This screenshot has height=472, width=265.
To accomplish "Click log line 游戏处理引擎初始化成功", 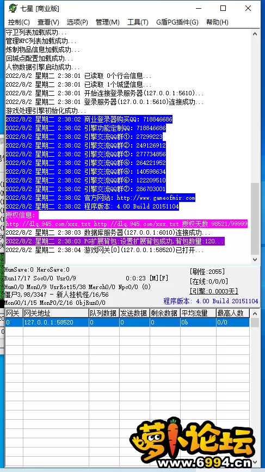I will click(x=46, y=111).
